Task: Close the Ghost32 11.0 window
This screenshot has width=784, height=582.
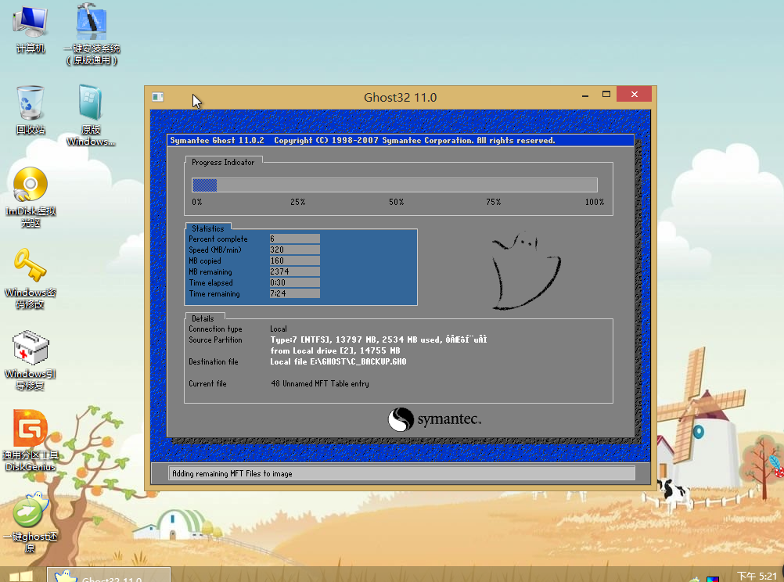Action: [x=633, y=95]
